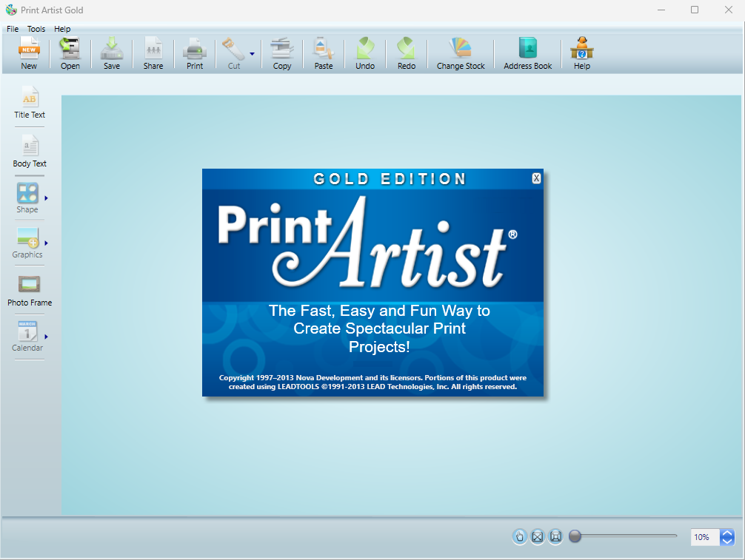This screenshot has height=560, width=745.
Task: Select the Graphics tool
Action: coord(27,243)
